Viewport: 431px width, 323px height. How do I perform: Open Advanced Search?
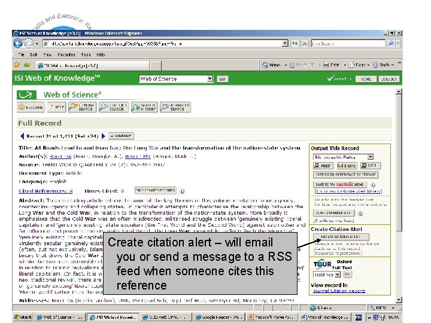(x=175, y=107)
